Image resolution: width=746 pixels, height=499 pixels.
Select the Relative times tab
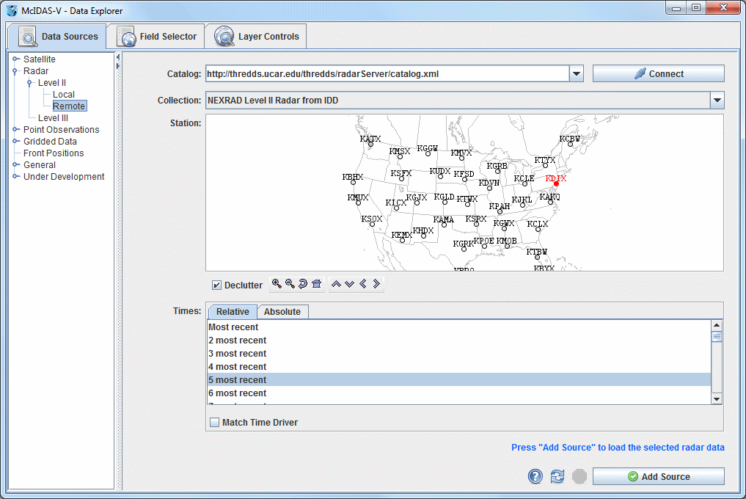point(233,312)
